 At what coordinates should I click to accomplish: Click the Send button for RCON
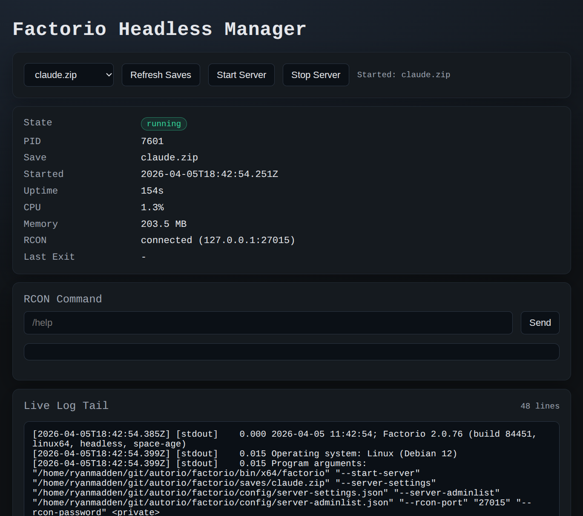tap(540, 323)
